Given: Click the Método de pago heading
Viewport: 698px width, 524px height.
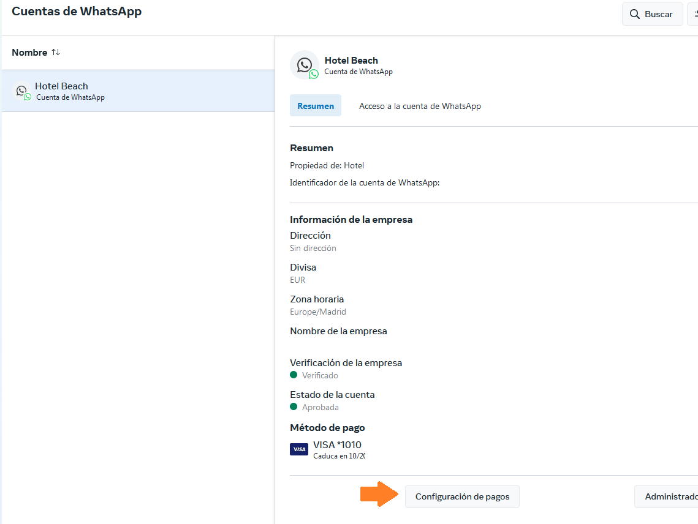Looking at the screenshot, I should pyautogui.click(x=327, y=428).
